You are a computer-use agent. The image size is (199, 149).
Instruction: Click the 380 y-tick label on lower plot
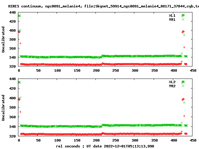pos(12,107)
